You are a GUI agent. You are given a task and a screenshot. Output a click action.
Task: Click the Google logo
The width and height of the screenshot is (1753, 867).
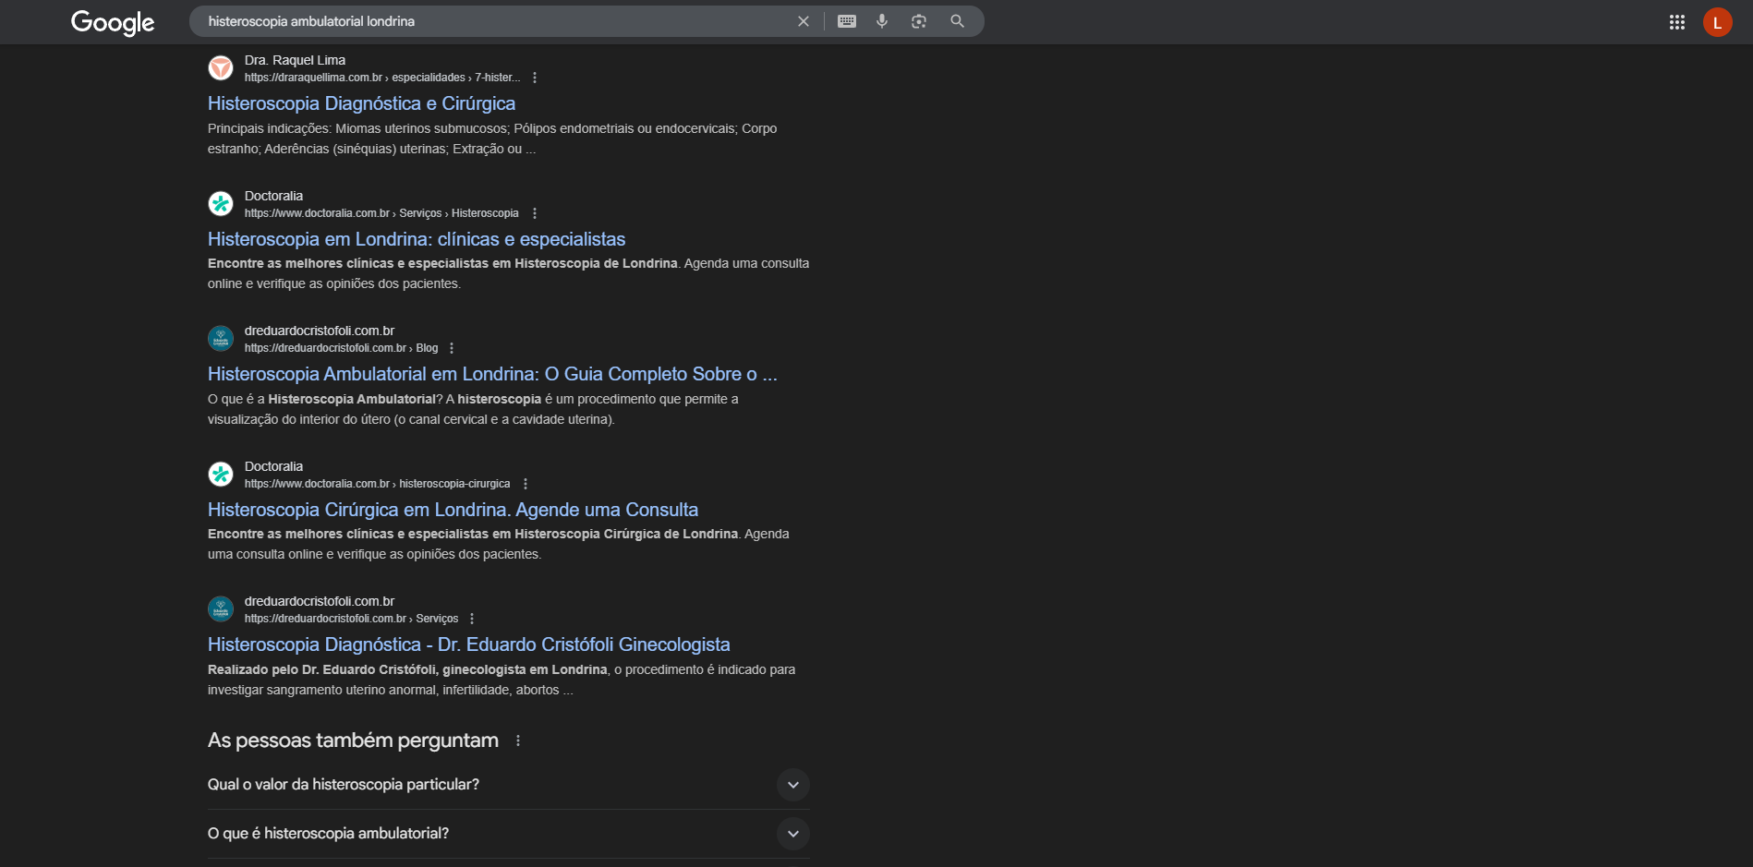coord(113,22)
